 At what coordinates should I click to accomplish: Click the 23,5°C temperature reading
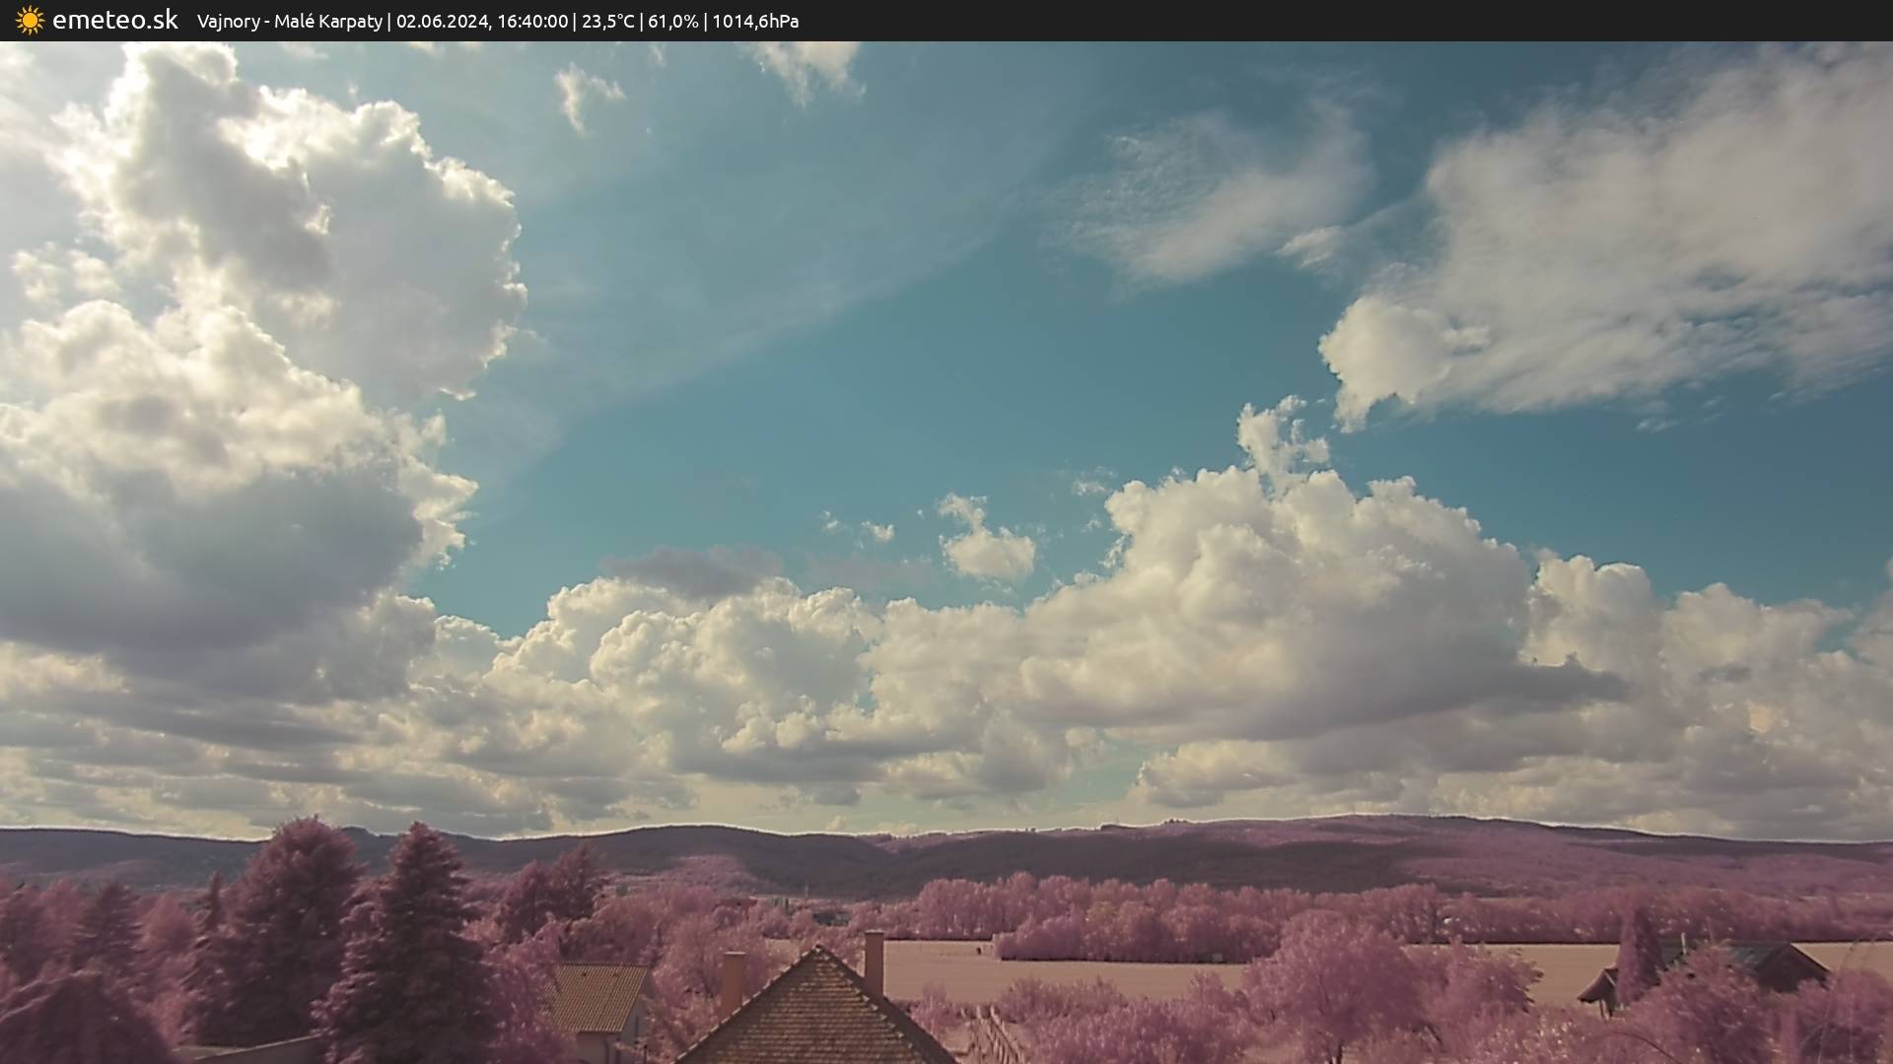click(607, 21)
